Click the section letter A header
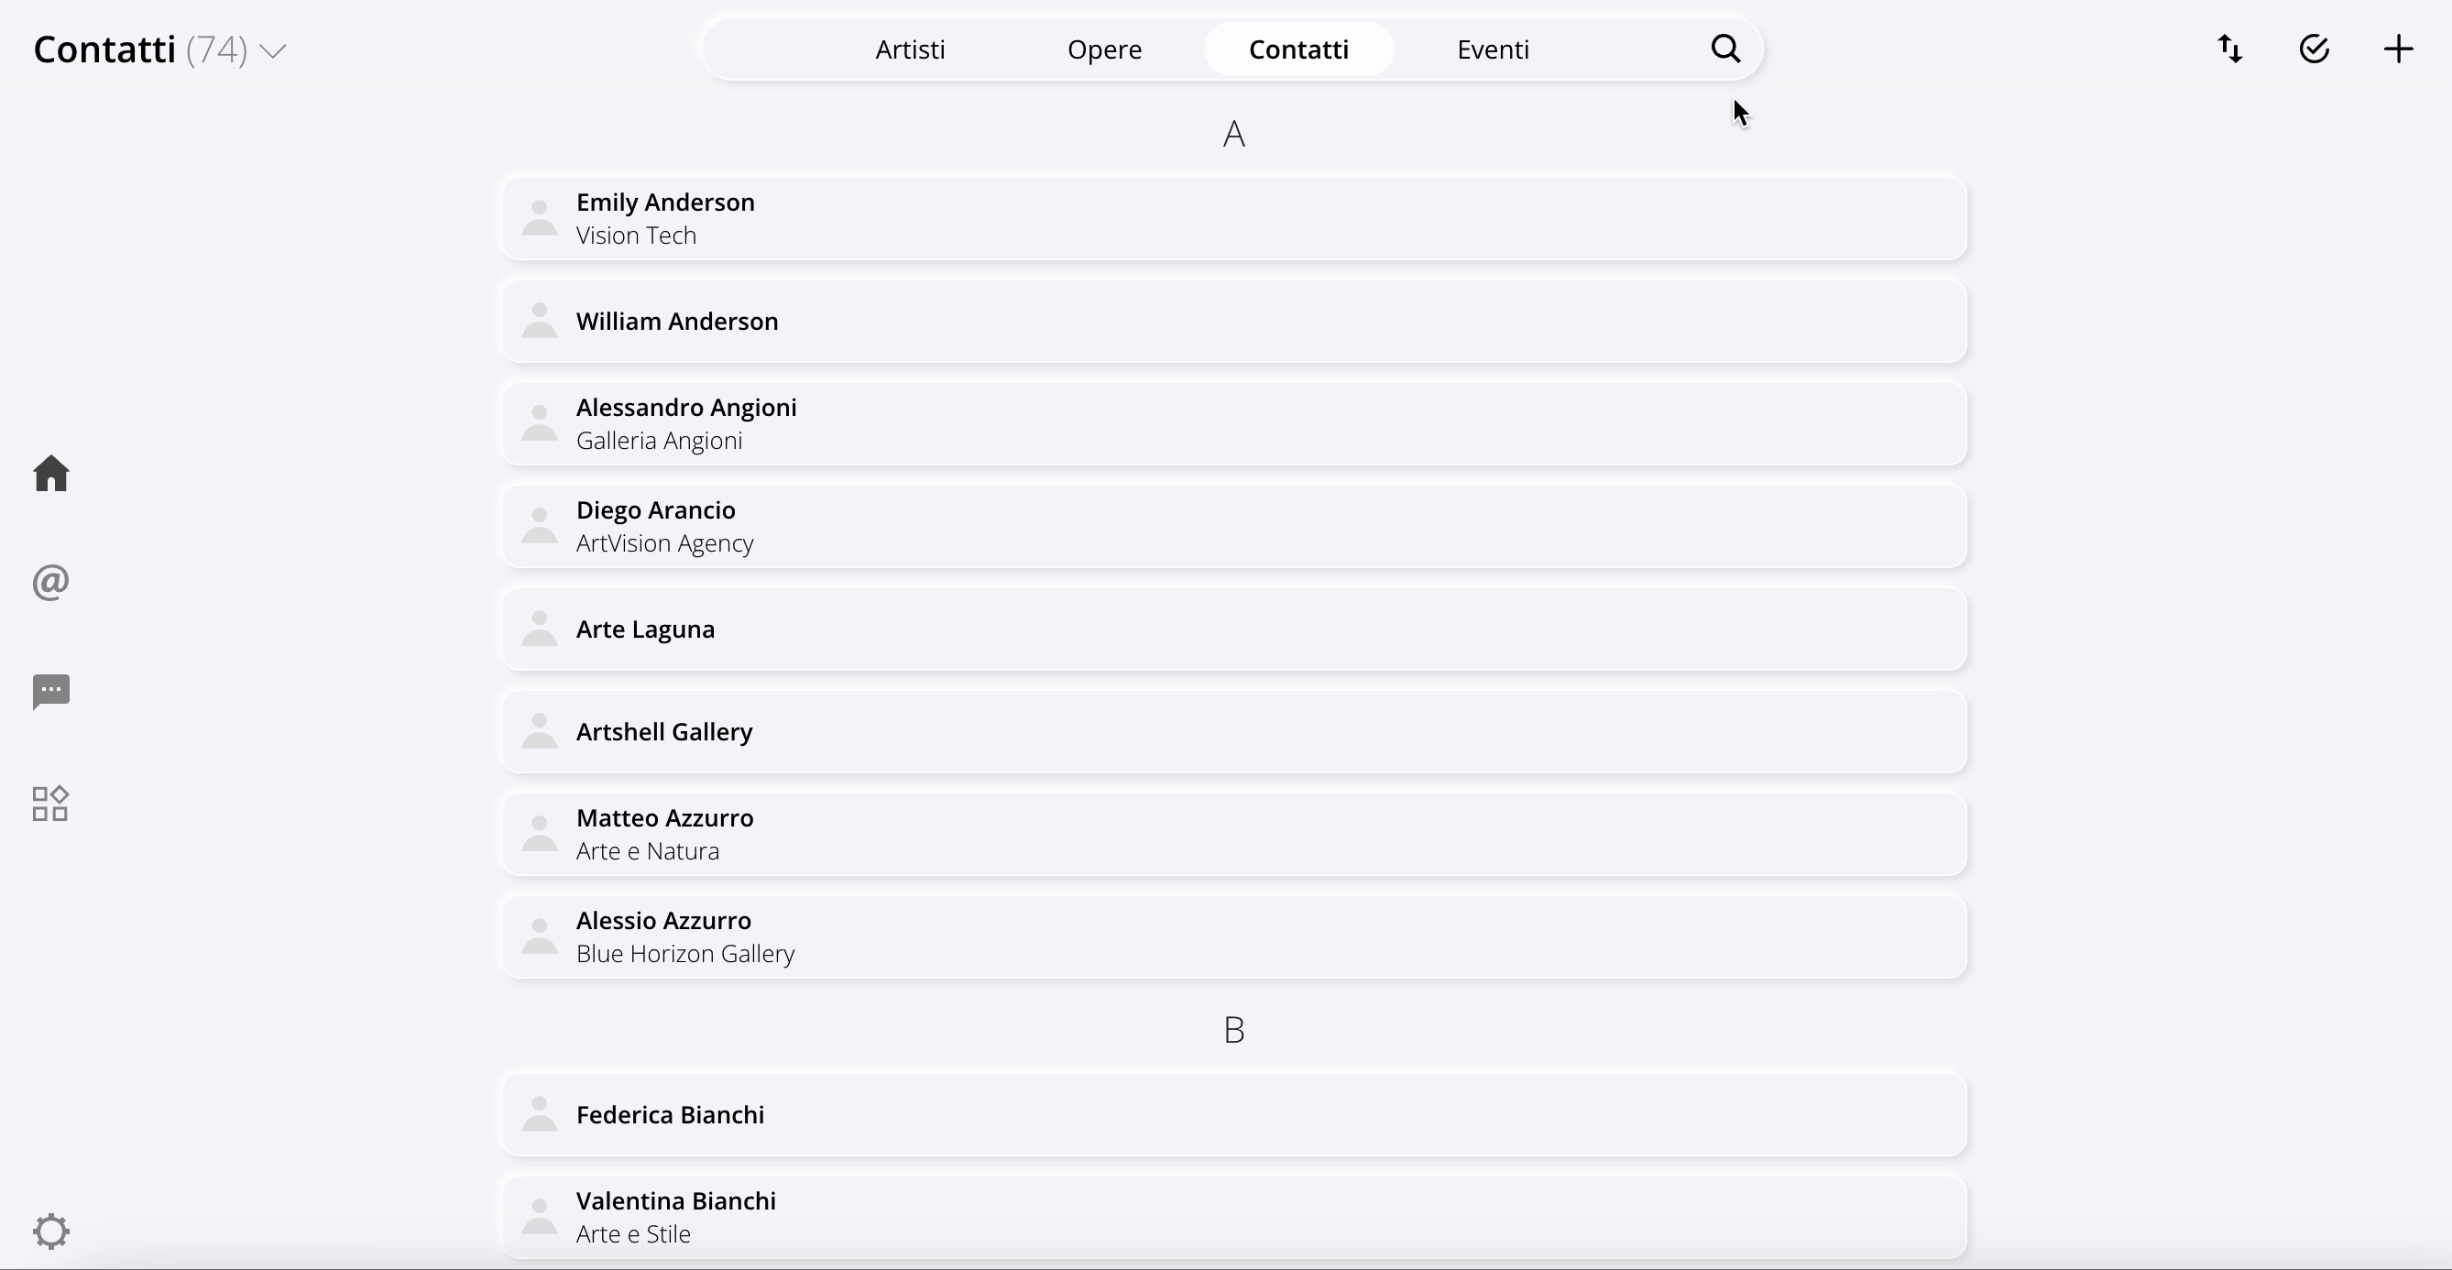The image size is (2452, 1270). (x=1233, y=134)
